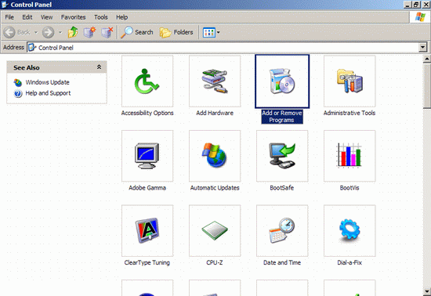
Task: Click the Add Hardware label
Action: tap(215, 113)
